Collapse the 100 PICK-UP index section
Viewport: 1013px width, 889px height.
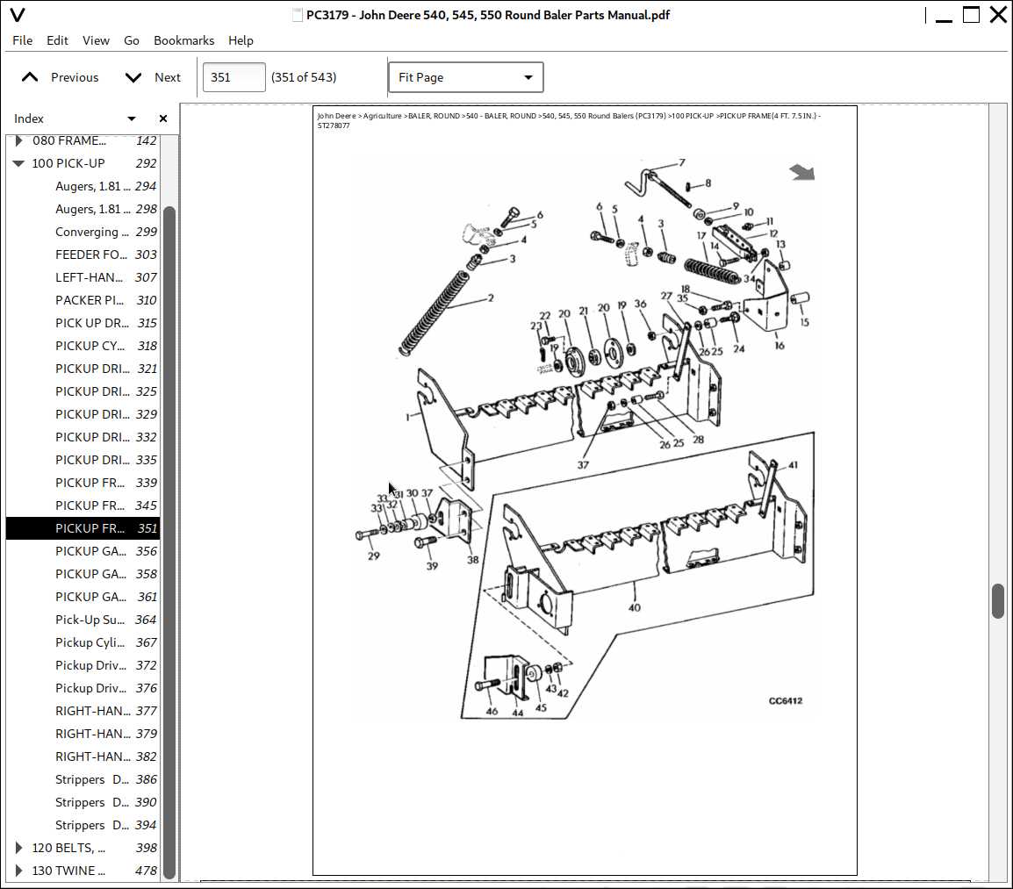[18, 163]
